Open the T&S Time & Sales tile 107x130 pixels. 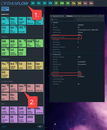point(5,29)
